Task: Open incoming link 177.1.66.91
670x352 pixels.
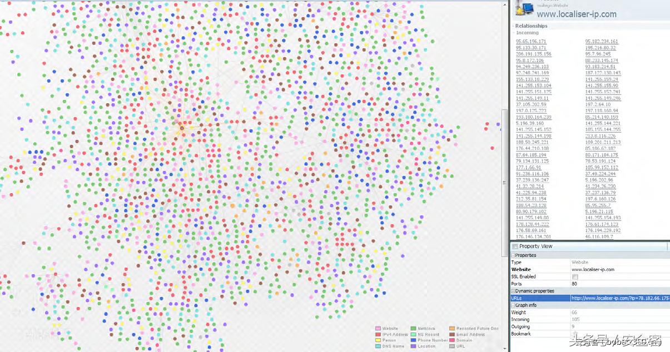Action: tap(529, 167)
